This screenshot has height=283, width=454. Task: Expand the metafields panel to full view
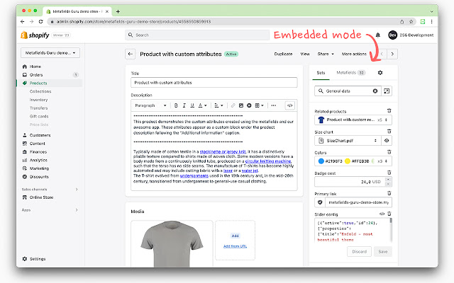(387, 91)
